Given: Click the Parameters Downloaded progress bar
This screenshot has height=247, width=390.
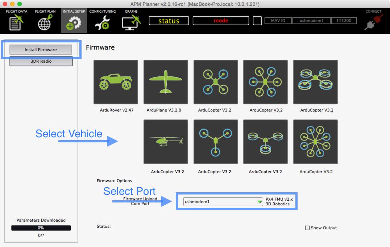Looking at the screenshot, I should pos(41,228).
